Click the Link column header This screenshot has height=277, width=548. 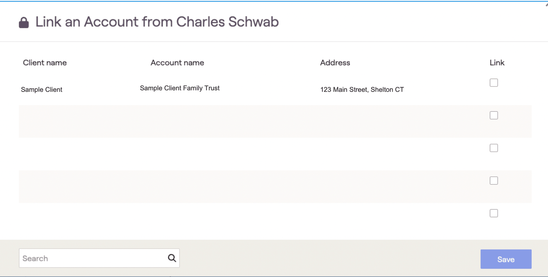pyautogui.click(x=497, y=63)
